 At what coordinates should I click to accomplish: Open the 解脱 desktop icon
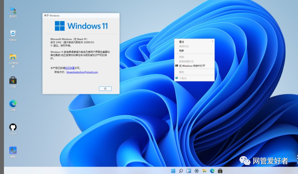pos(13,150)
